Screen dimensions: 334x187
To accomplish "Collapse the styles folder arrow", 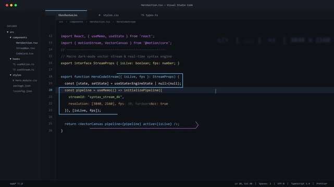I will tap(10, 75).
